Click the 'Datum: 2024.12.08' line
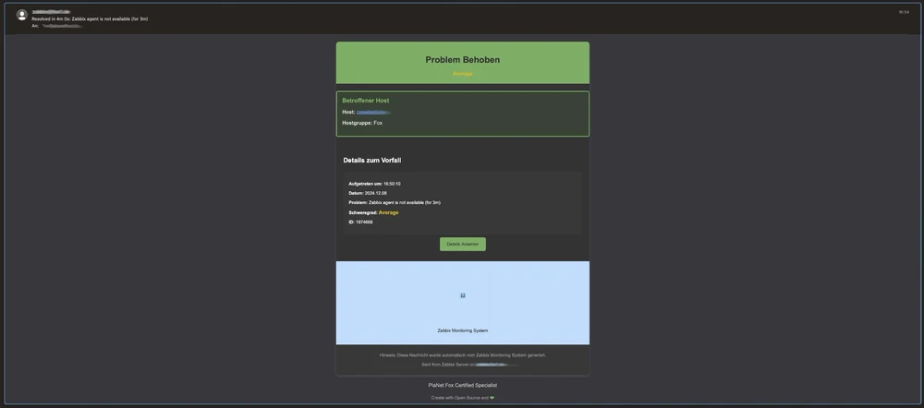924x408 pixels. pos(368,193)
